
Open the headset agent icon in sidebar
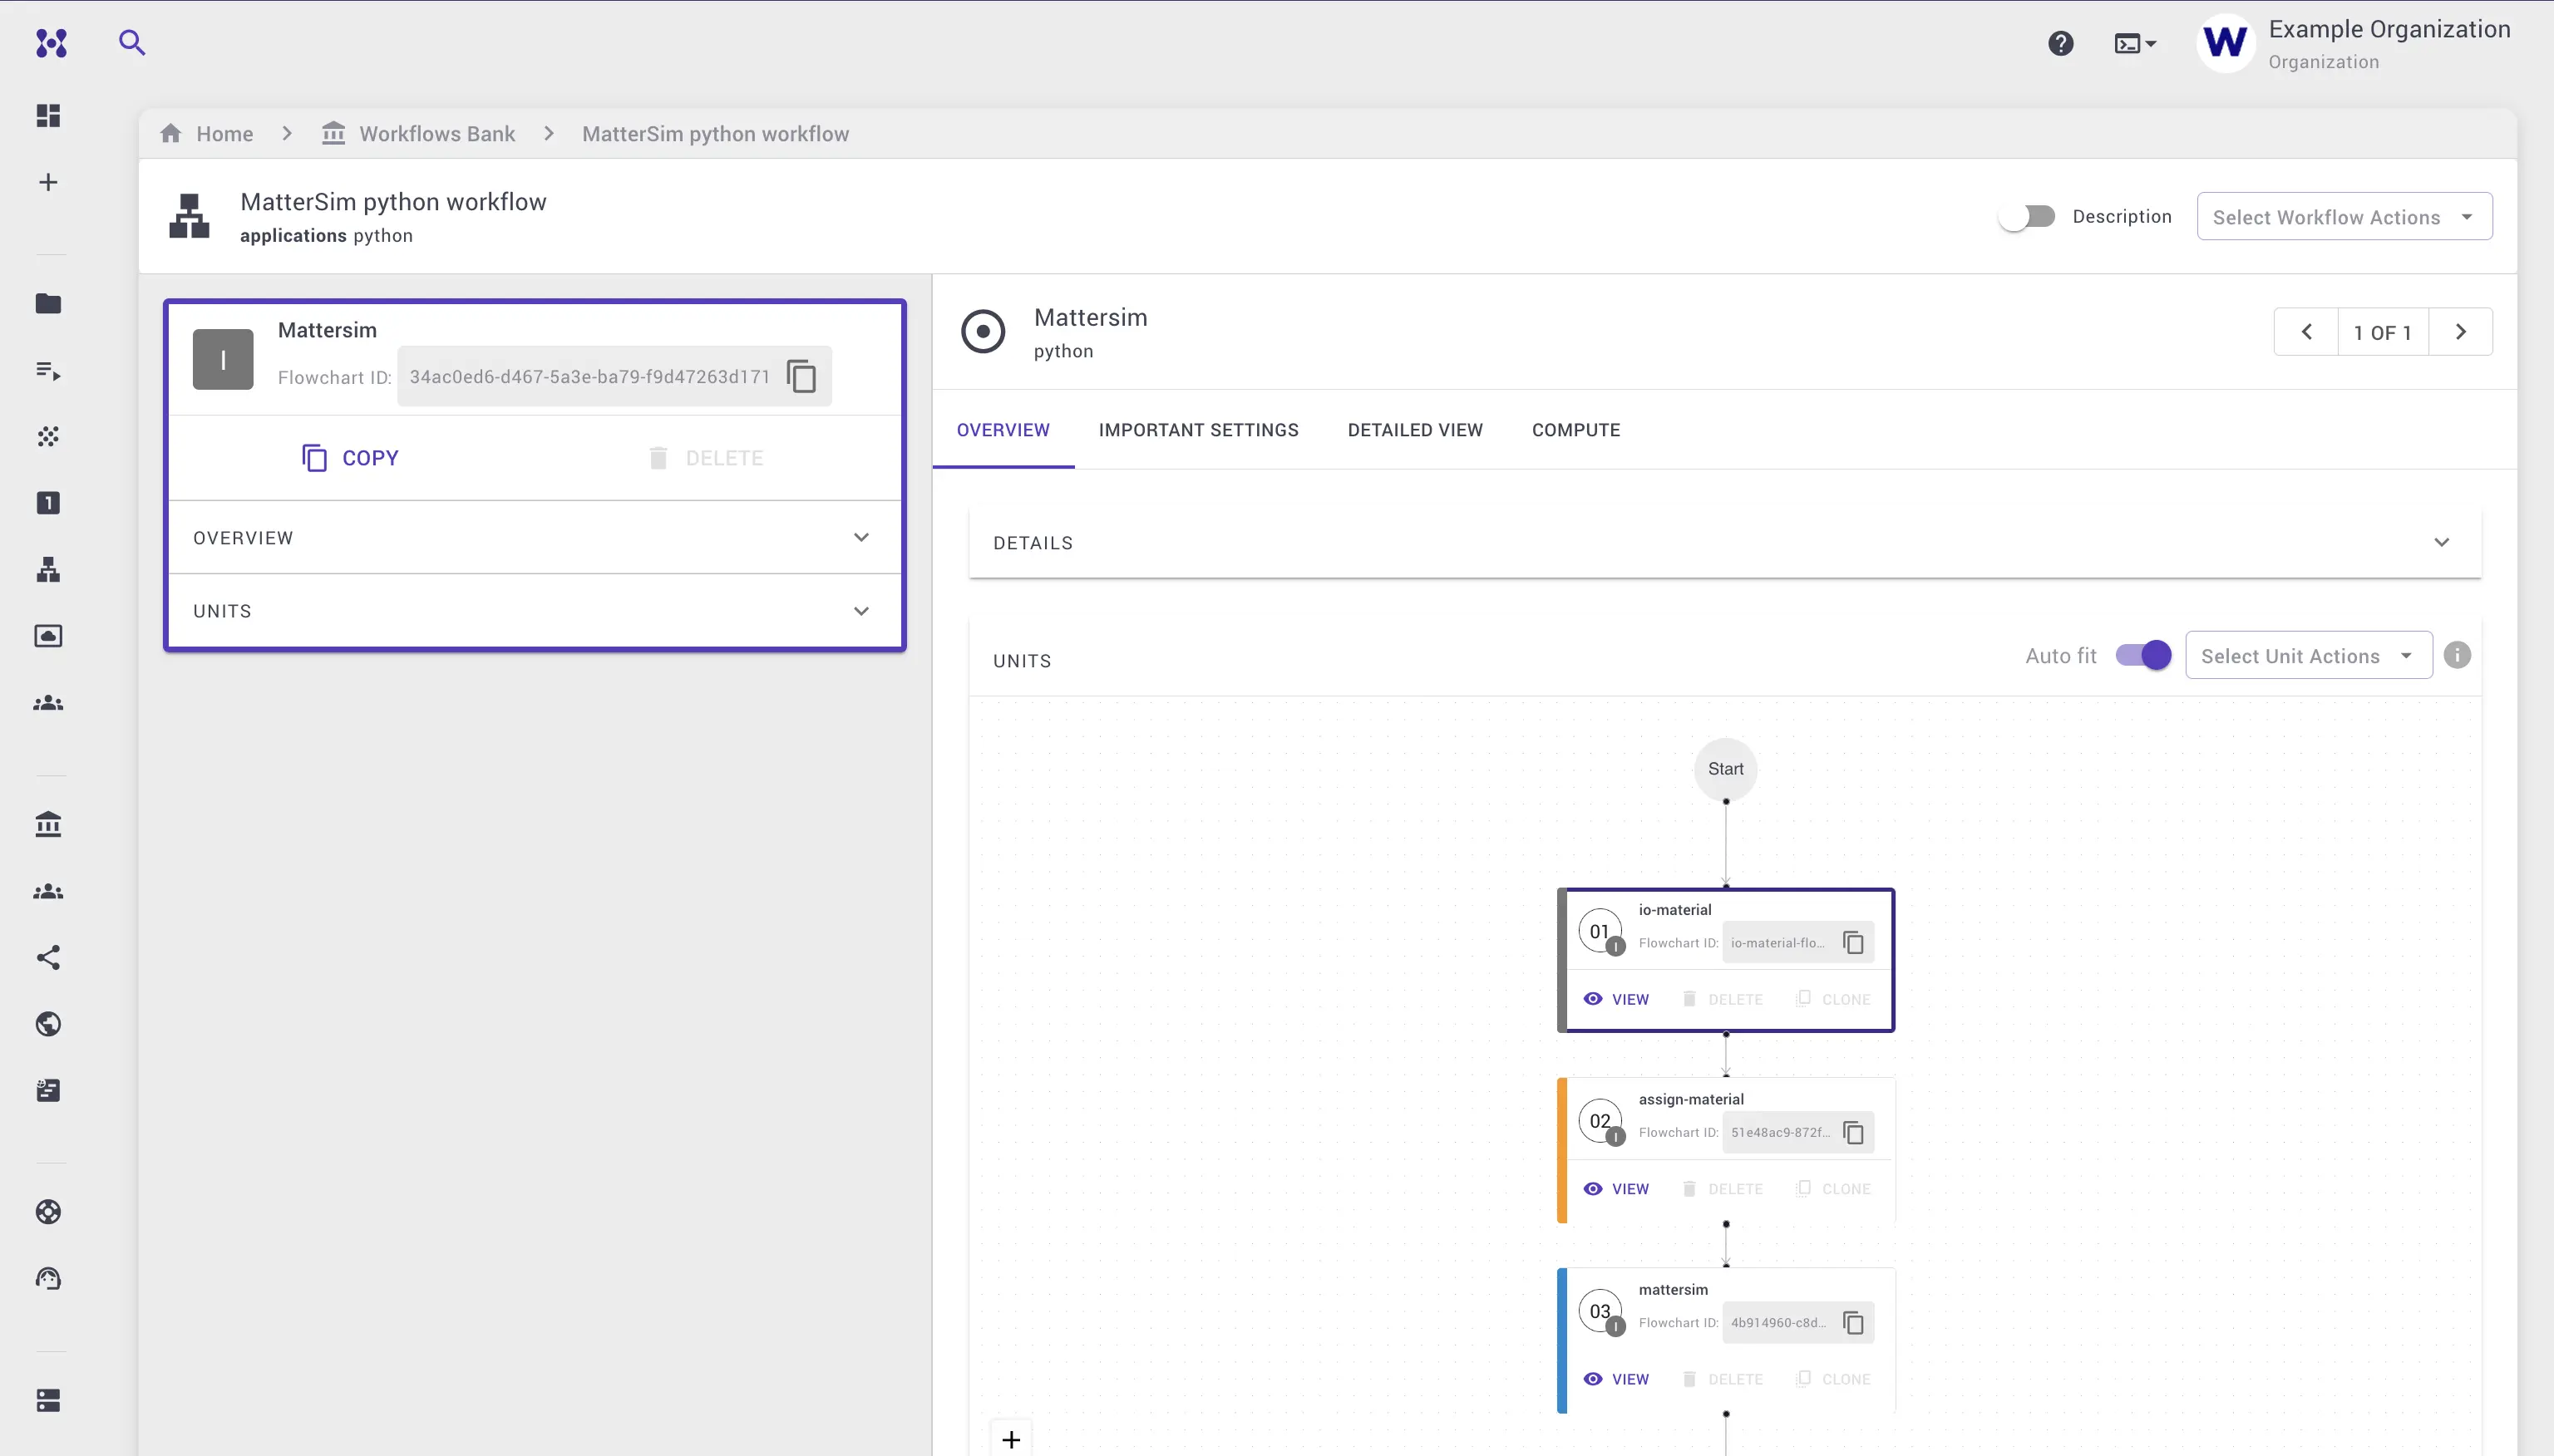coord(48,1278)
